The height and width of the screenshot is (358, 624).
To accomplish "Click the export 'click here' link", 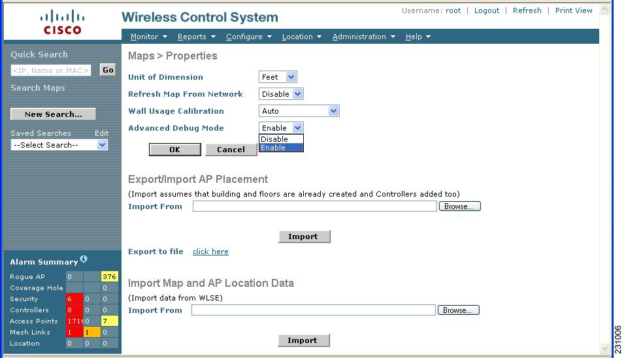I will 210,252.
